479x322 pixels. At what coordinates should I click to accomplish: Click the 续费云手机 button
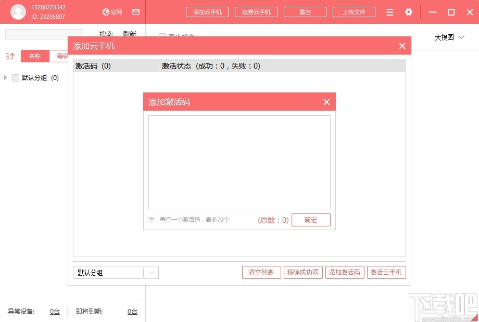[256, 11]
